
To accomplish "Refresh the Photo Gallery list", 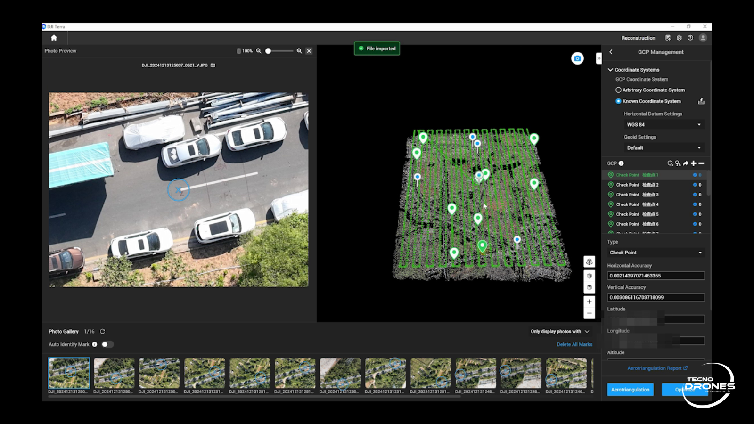I will [x=102, y=332].
